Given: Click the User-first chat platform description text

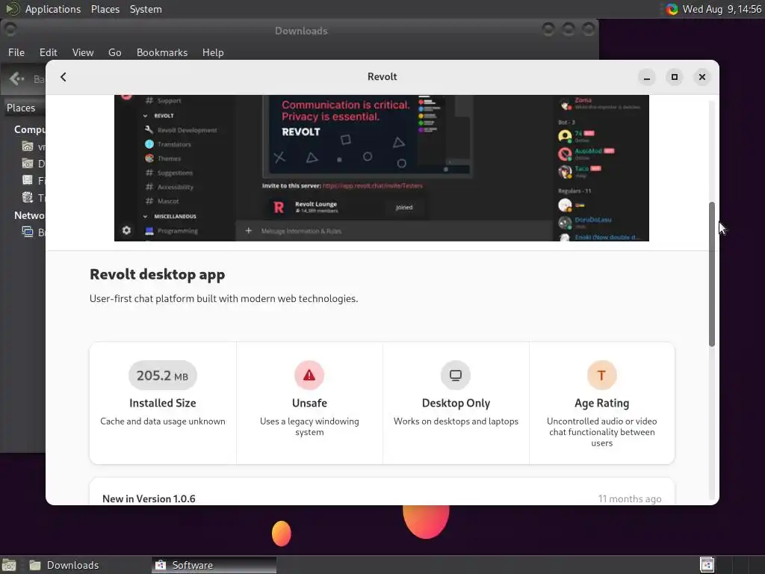Looking at the screenshot, I should pos(224,299).
